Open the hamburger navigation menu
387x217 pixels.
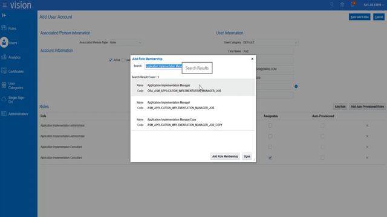click(x=5, y=5)
